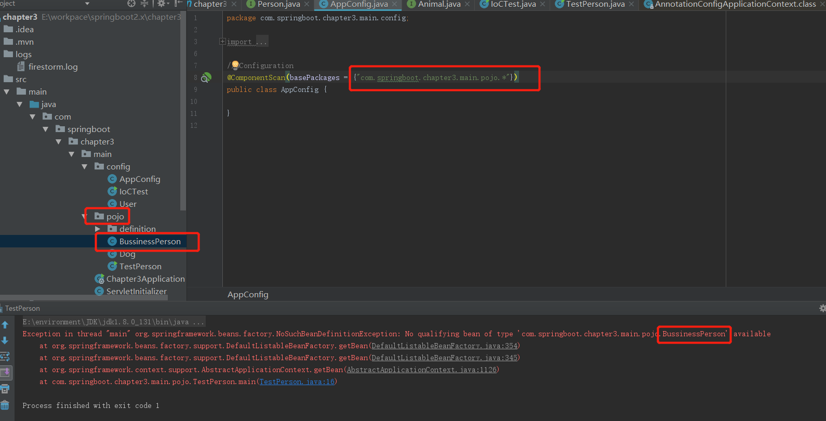
Task: Open AbstractApplicationContext.java:1126 stack link
Action: (422, 370)
